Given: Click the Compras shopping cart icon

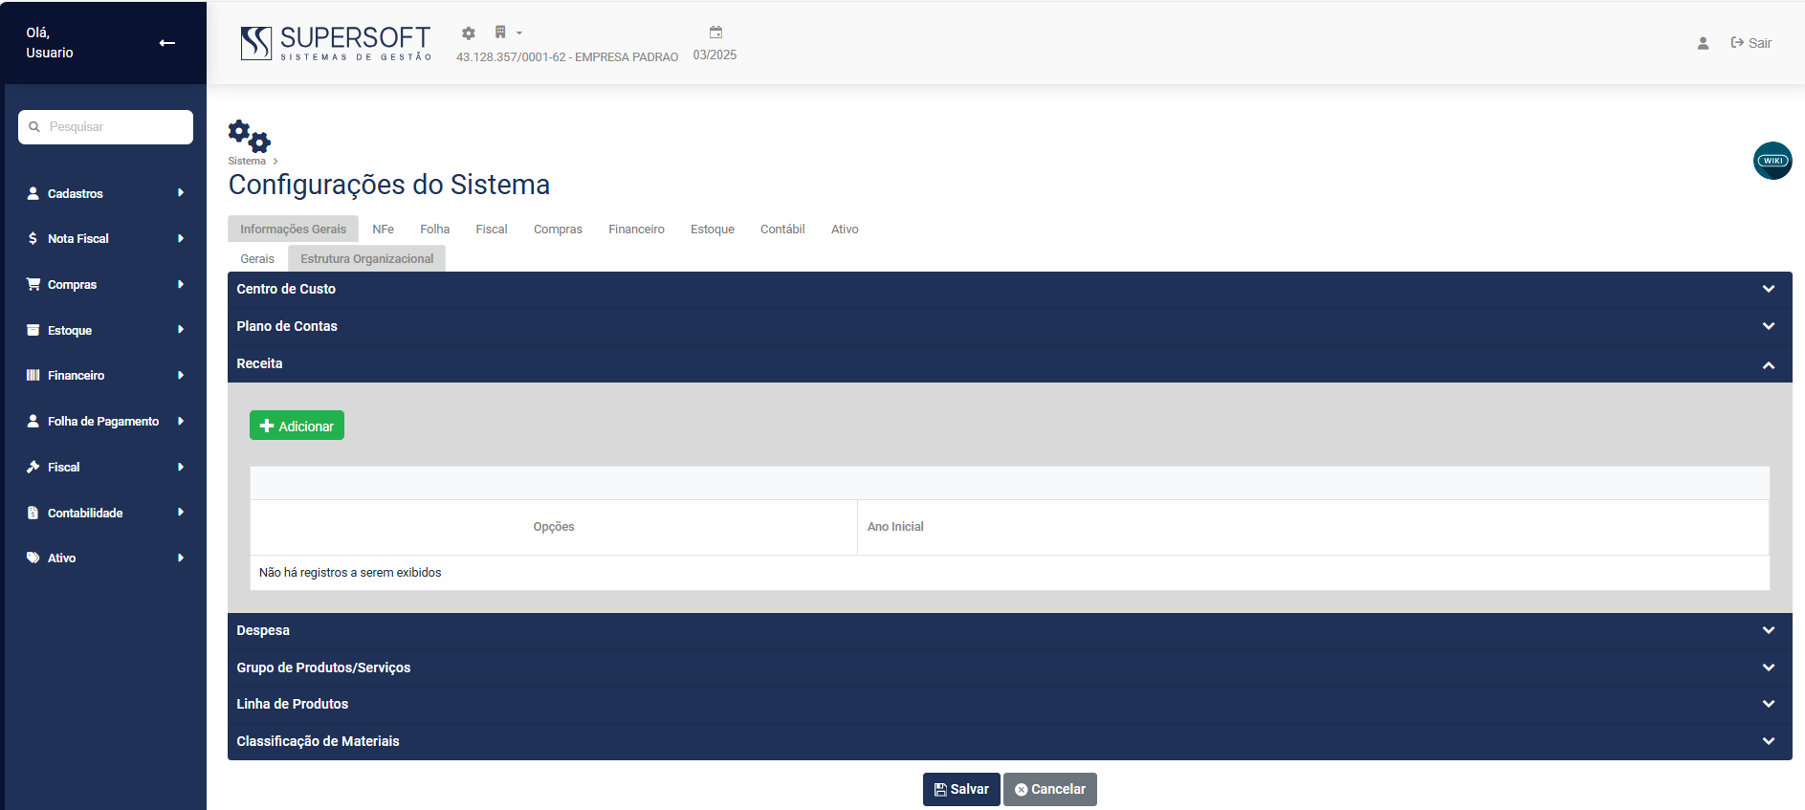Looking at the screenshot, I should coord(33,284).
